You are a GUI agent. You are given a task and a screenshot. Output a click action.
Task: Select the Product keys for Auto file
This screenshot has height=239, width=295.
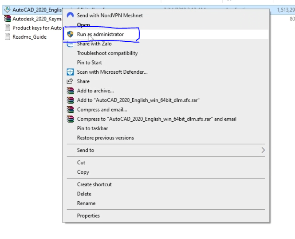37,28
